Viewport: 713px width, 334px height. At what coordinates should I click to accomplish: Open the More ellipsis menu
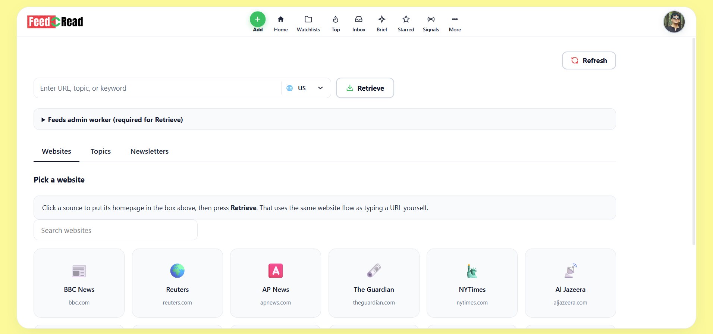click(455, 19)
